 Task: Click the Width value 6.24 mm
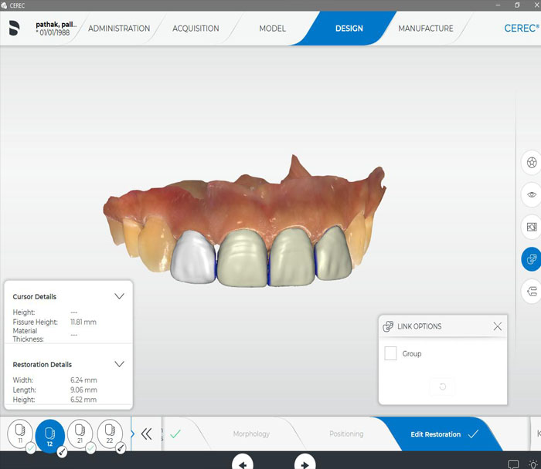click(x=83, y=380)
